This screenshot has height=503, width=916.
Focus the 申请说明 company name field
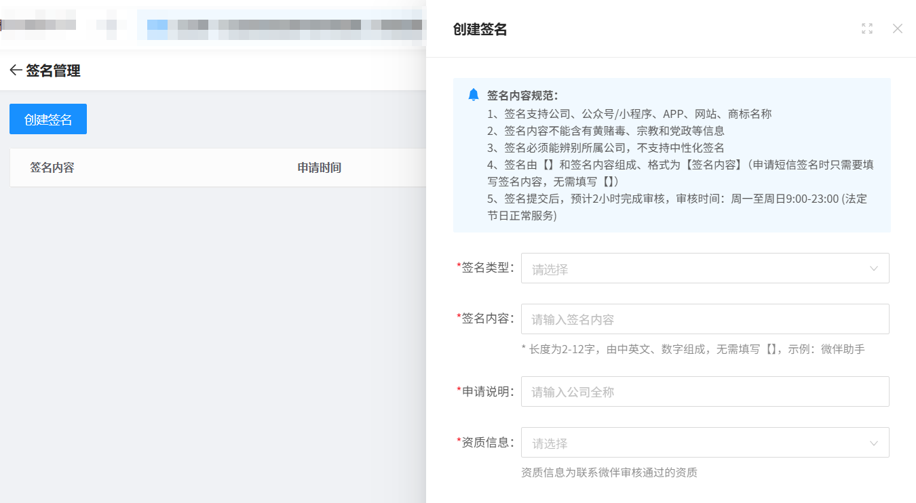705,392
